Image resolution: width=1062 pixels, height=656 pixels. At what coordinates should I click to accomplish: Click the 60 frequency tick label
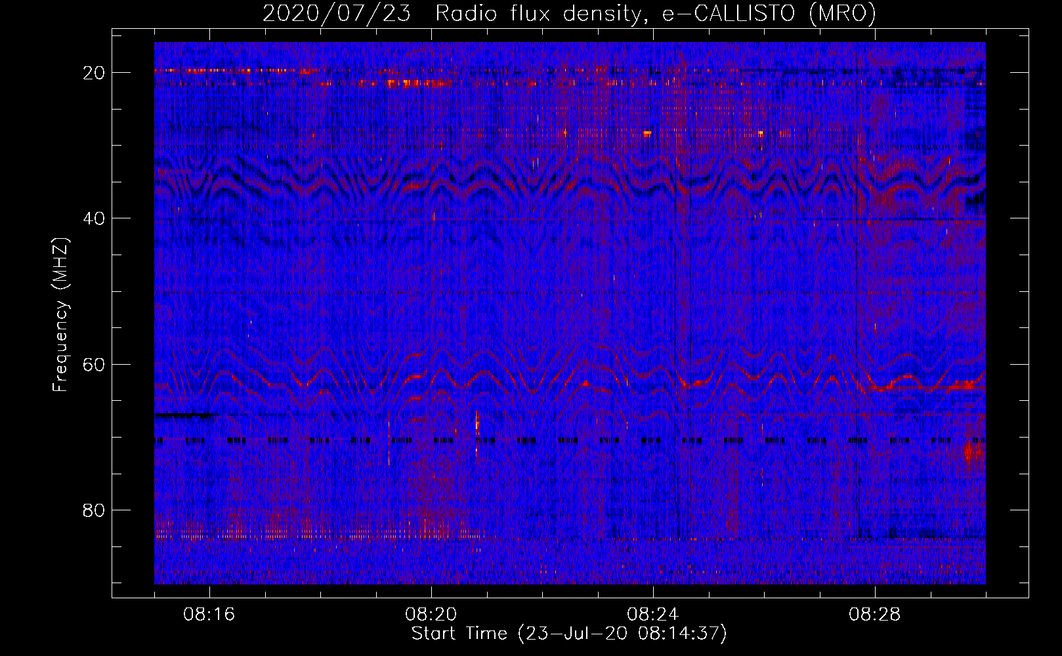(x=95, y=365)
